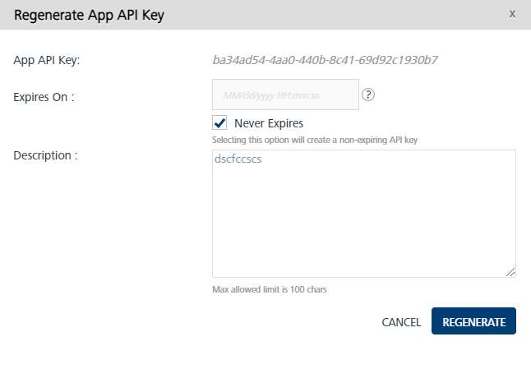Click the dscfccscs text in Description
The width and height of the screenshot is (531, 369).
[x=237, y=160]
